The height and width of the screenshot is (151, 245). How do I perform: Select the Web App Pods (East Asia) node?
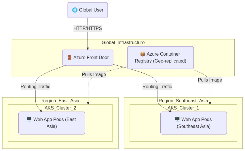(x=52, y=123)
